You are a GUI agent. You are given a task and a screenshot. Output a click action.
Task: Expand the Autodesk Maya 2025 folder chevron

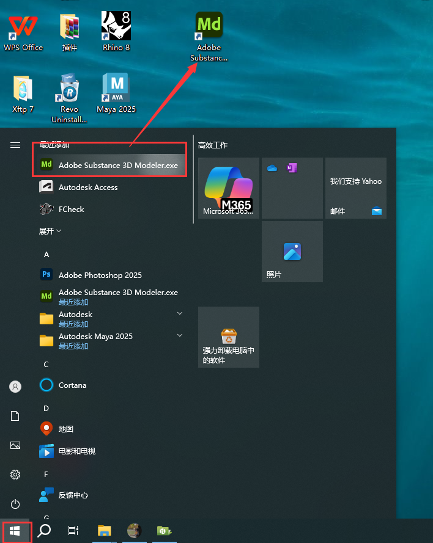180,335
